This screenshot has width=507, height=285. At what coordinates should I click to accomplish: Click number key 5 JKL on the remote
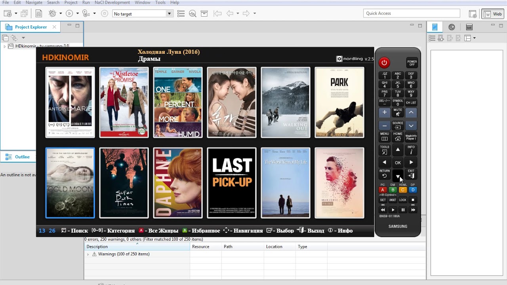(398, 85)
